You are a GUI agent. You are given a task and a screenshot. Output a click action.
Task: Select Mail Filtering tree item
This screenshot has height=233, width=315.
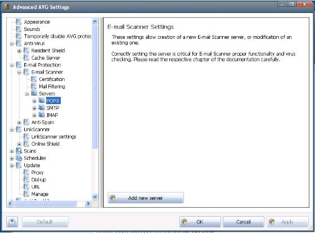pos(52,87)
